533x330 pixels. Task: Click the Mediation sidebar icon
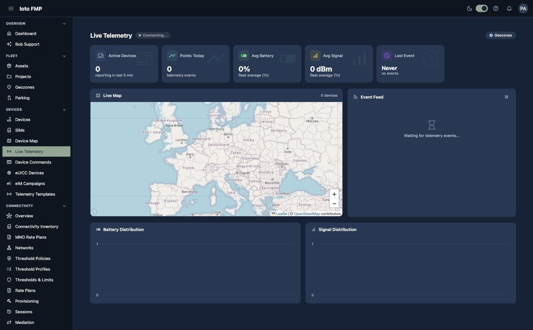[x=9, y=322]
